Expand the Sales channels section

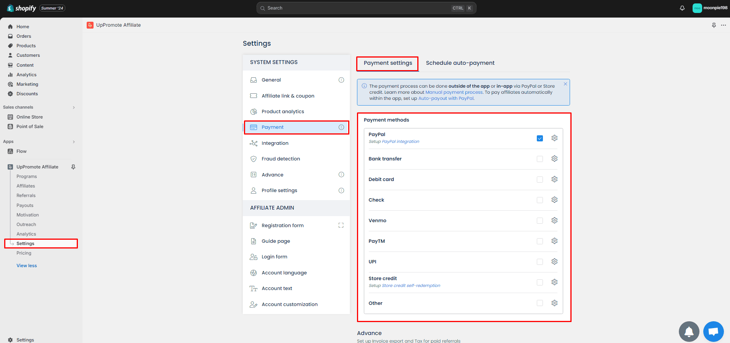pyautogui.click(x=74, y=107)
